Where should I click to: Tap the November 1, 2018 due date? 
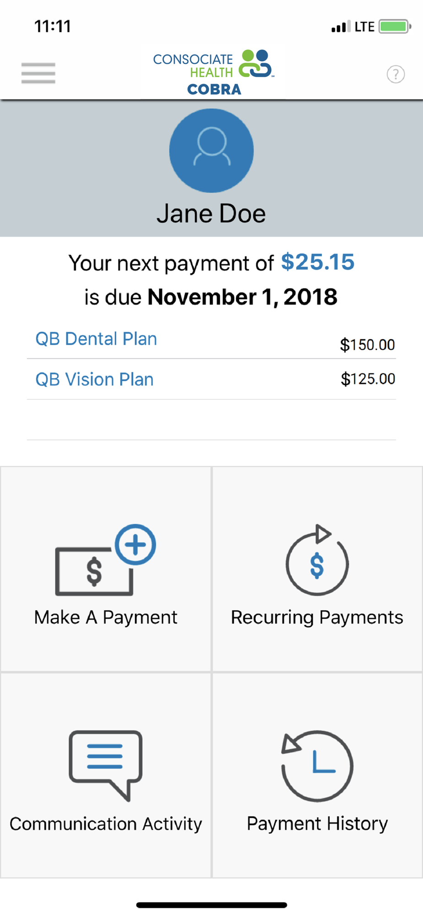[x=242, y=297]
